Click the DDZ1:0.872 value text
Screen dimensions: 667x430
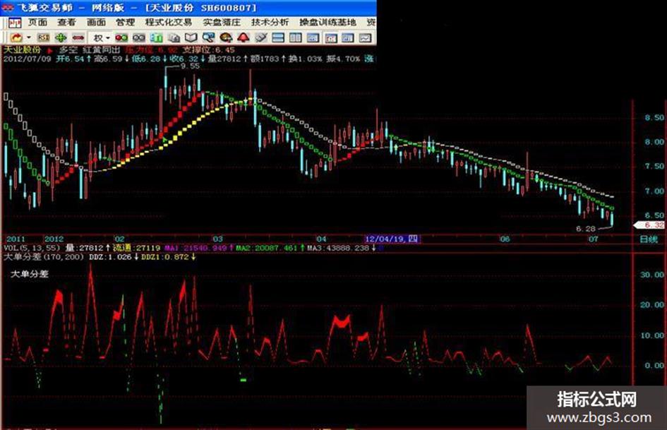point(165,257)
